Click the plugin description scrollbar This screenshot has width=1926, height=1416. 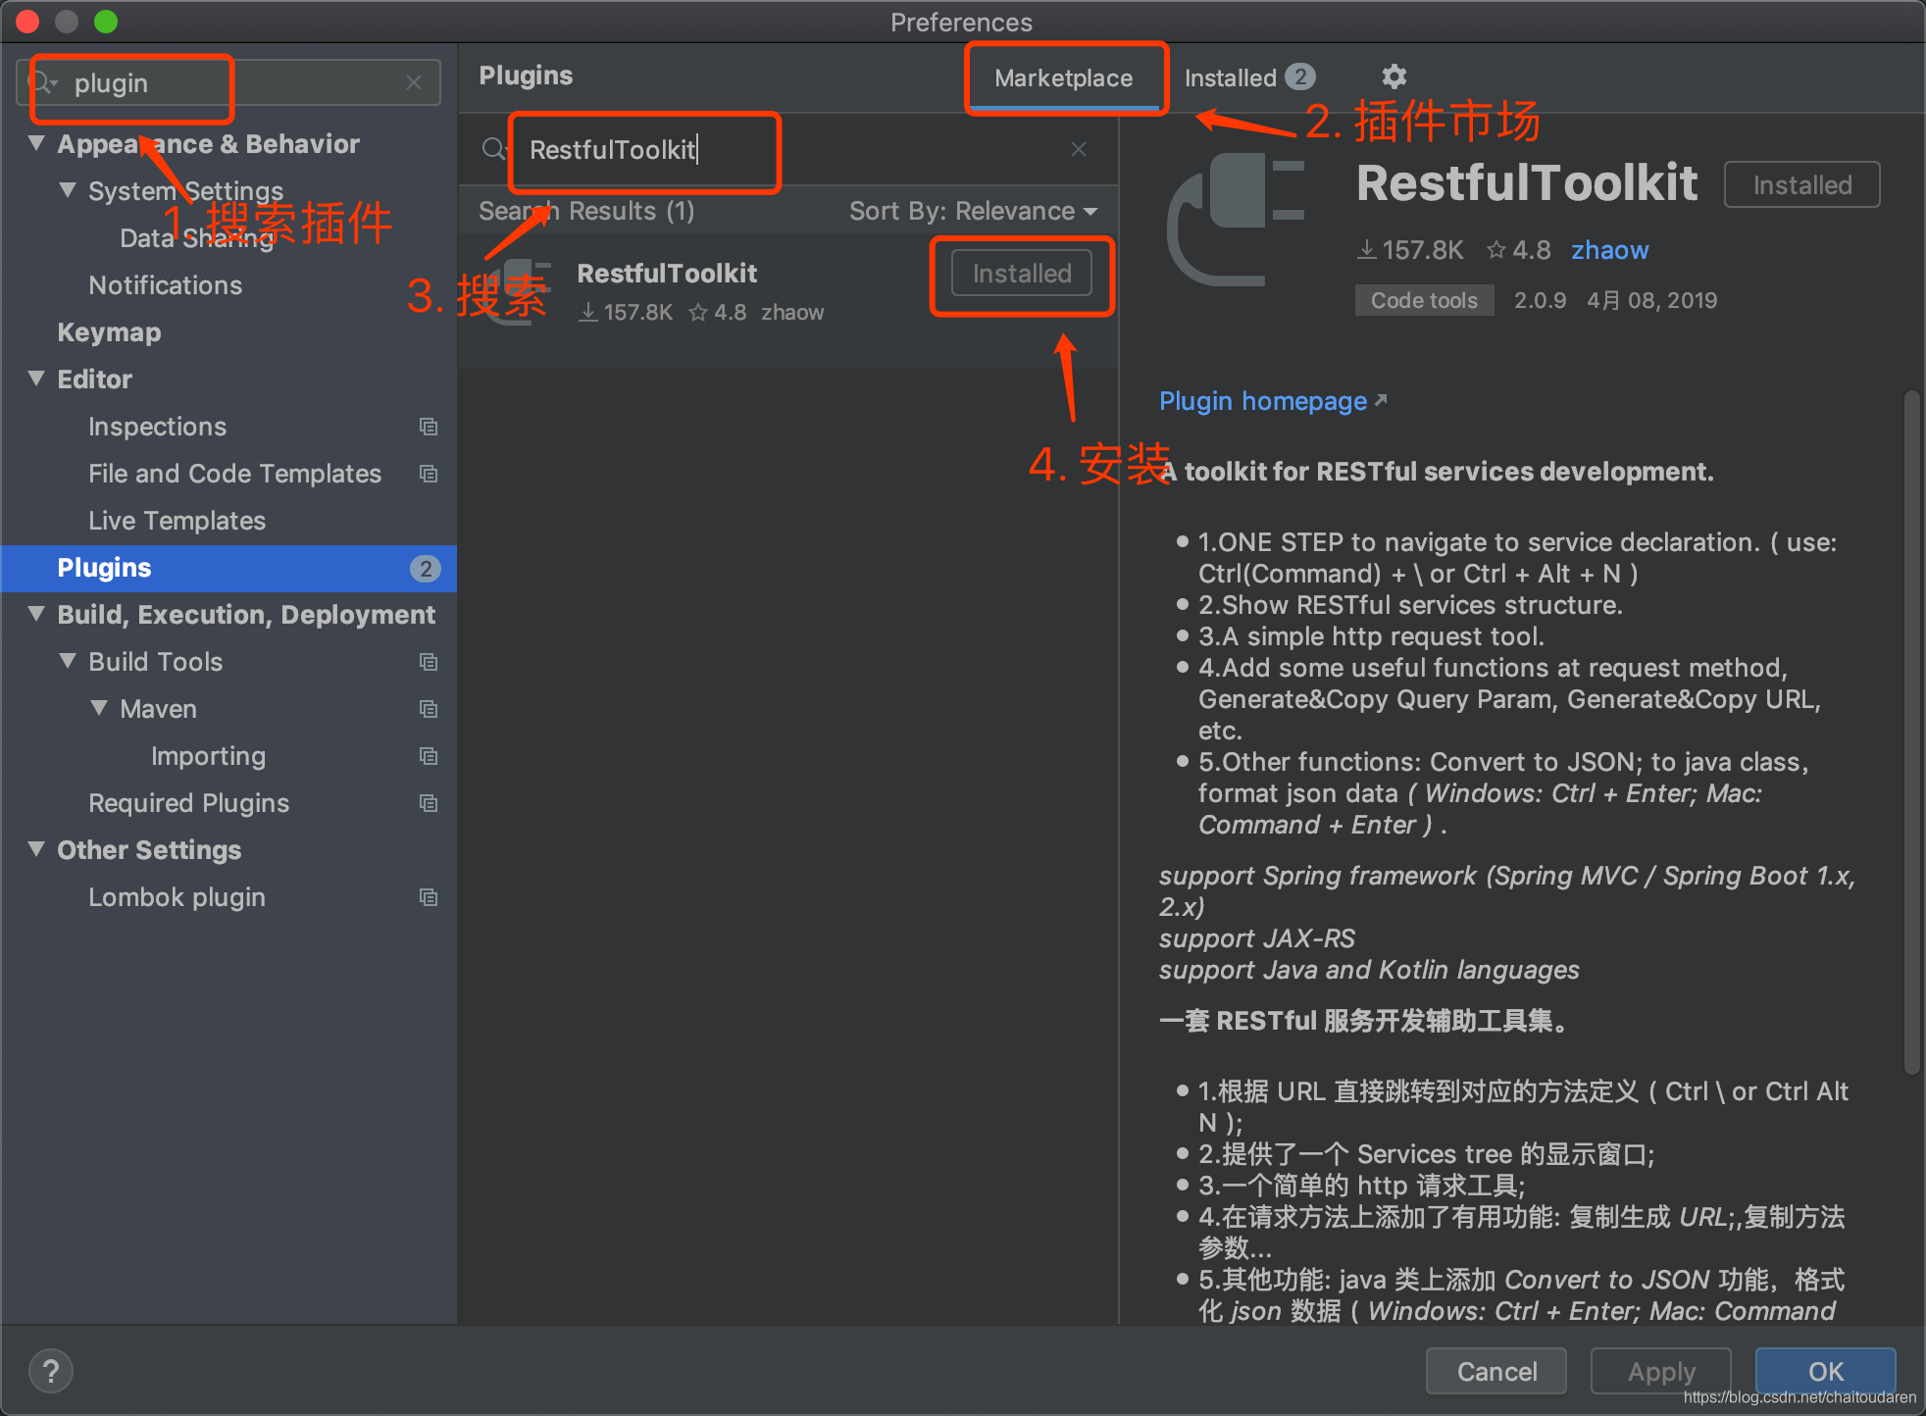(x=1910, y=731)
